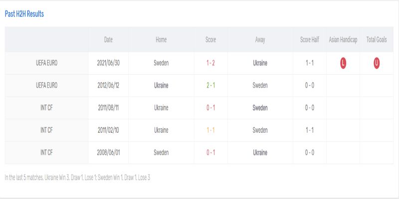This screenshot has width=399, height=199.
Task: Click the Score column header
Action: click(210, 40)
